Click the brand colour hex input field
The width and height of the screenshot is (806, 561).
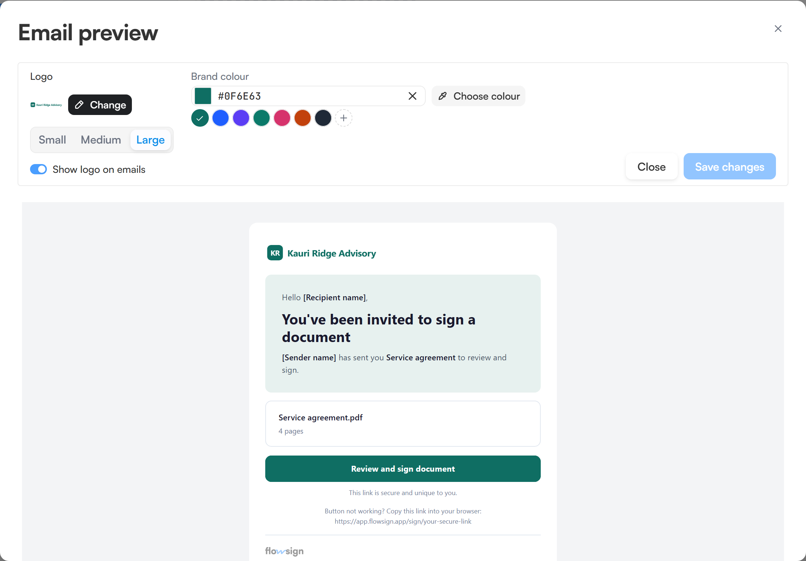308,96
